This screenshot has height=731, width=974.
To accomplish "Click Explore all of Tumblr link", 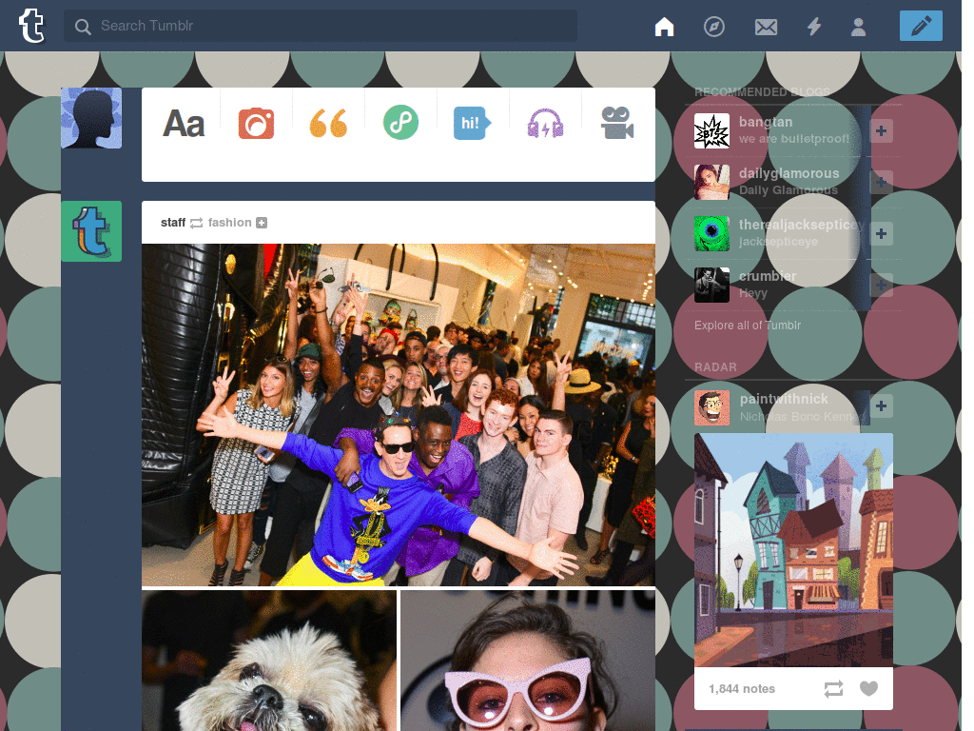I will pos(748,326).
